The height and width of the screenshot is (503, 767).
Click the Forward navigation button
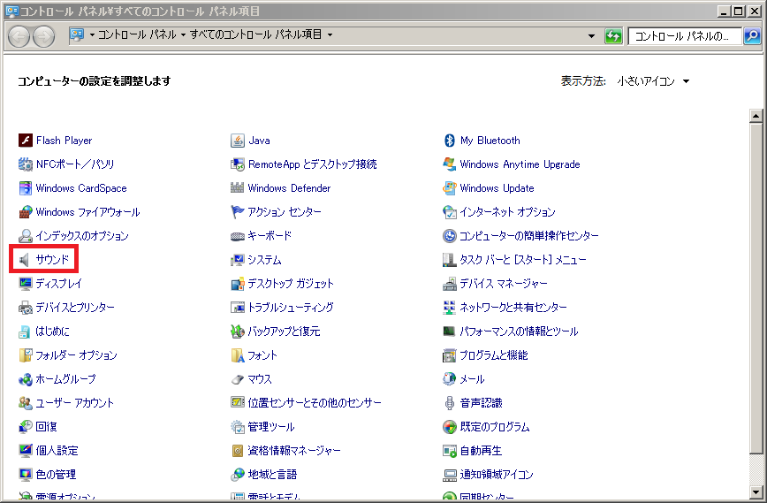point(44,36)
